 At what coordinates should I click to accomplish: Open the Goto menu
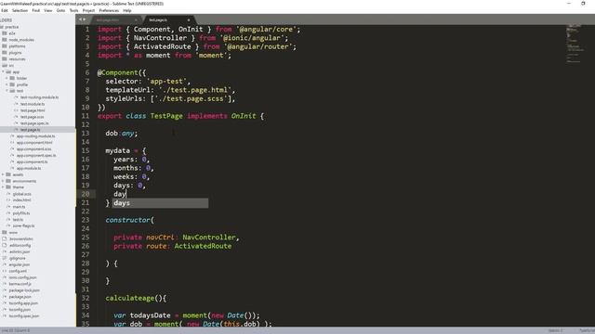click(x=60, y=10)
